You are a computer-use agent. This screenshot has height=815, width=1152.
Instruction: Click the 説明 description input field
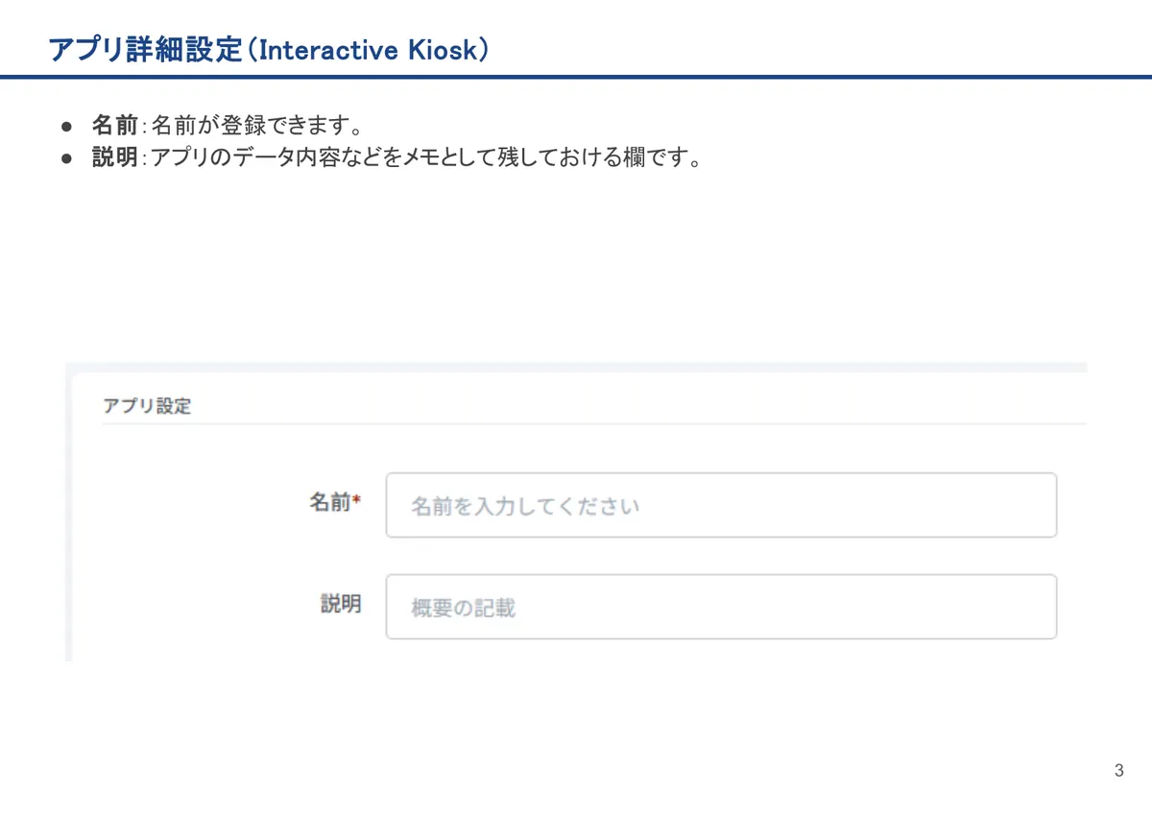click(x=721, y=607)
